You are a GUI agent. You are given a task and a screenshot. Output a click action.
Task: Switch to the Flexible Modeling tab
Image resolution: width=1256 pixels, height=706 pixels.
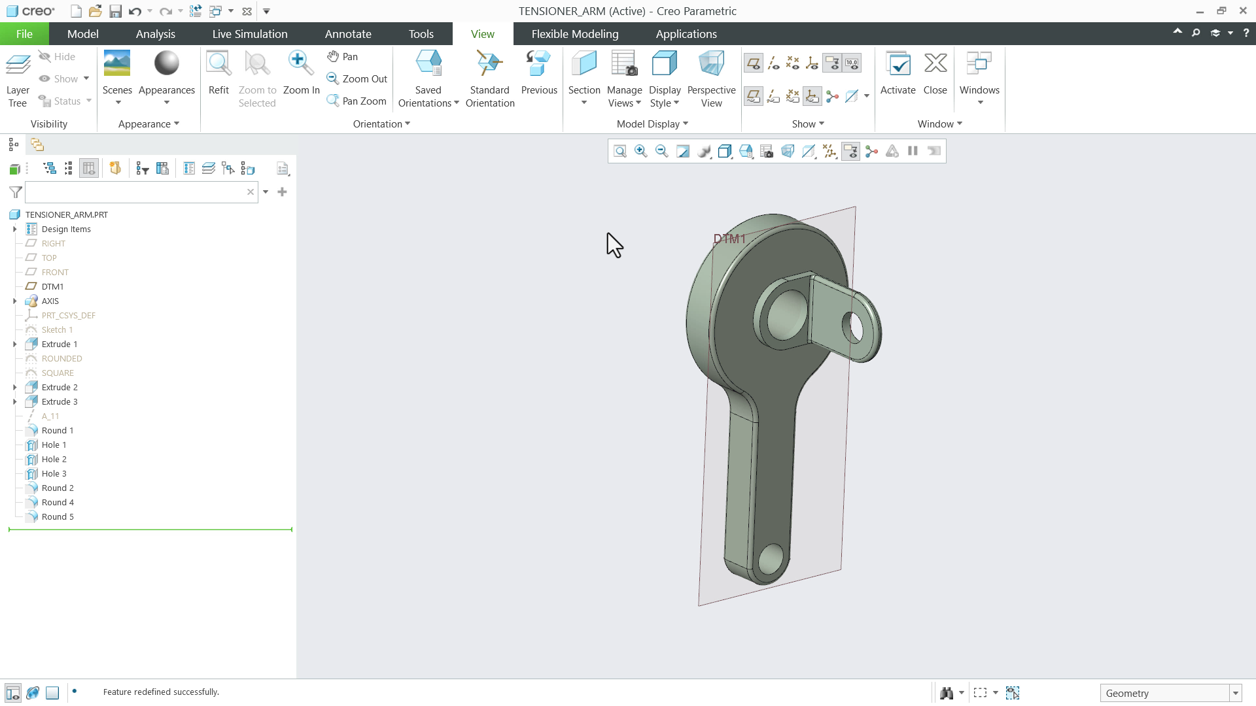point(574,33)
